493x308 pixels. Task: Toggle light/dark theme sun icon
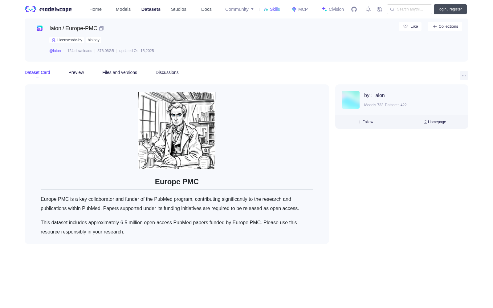[x=368, y=9]
